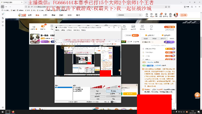Screen dimensions: 202x114
Task: Click the OBS icon in Windows taskbar
Action: coord(8,112)
